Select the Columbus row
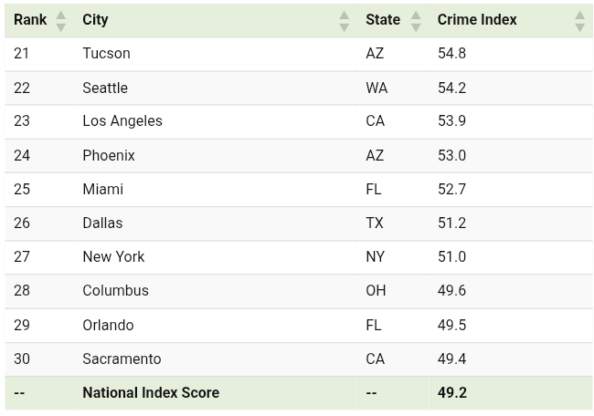 tap(115, 291)
